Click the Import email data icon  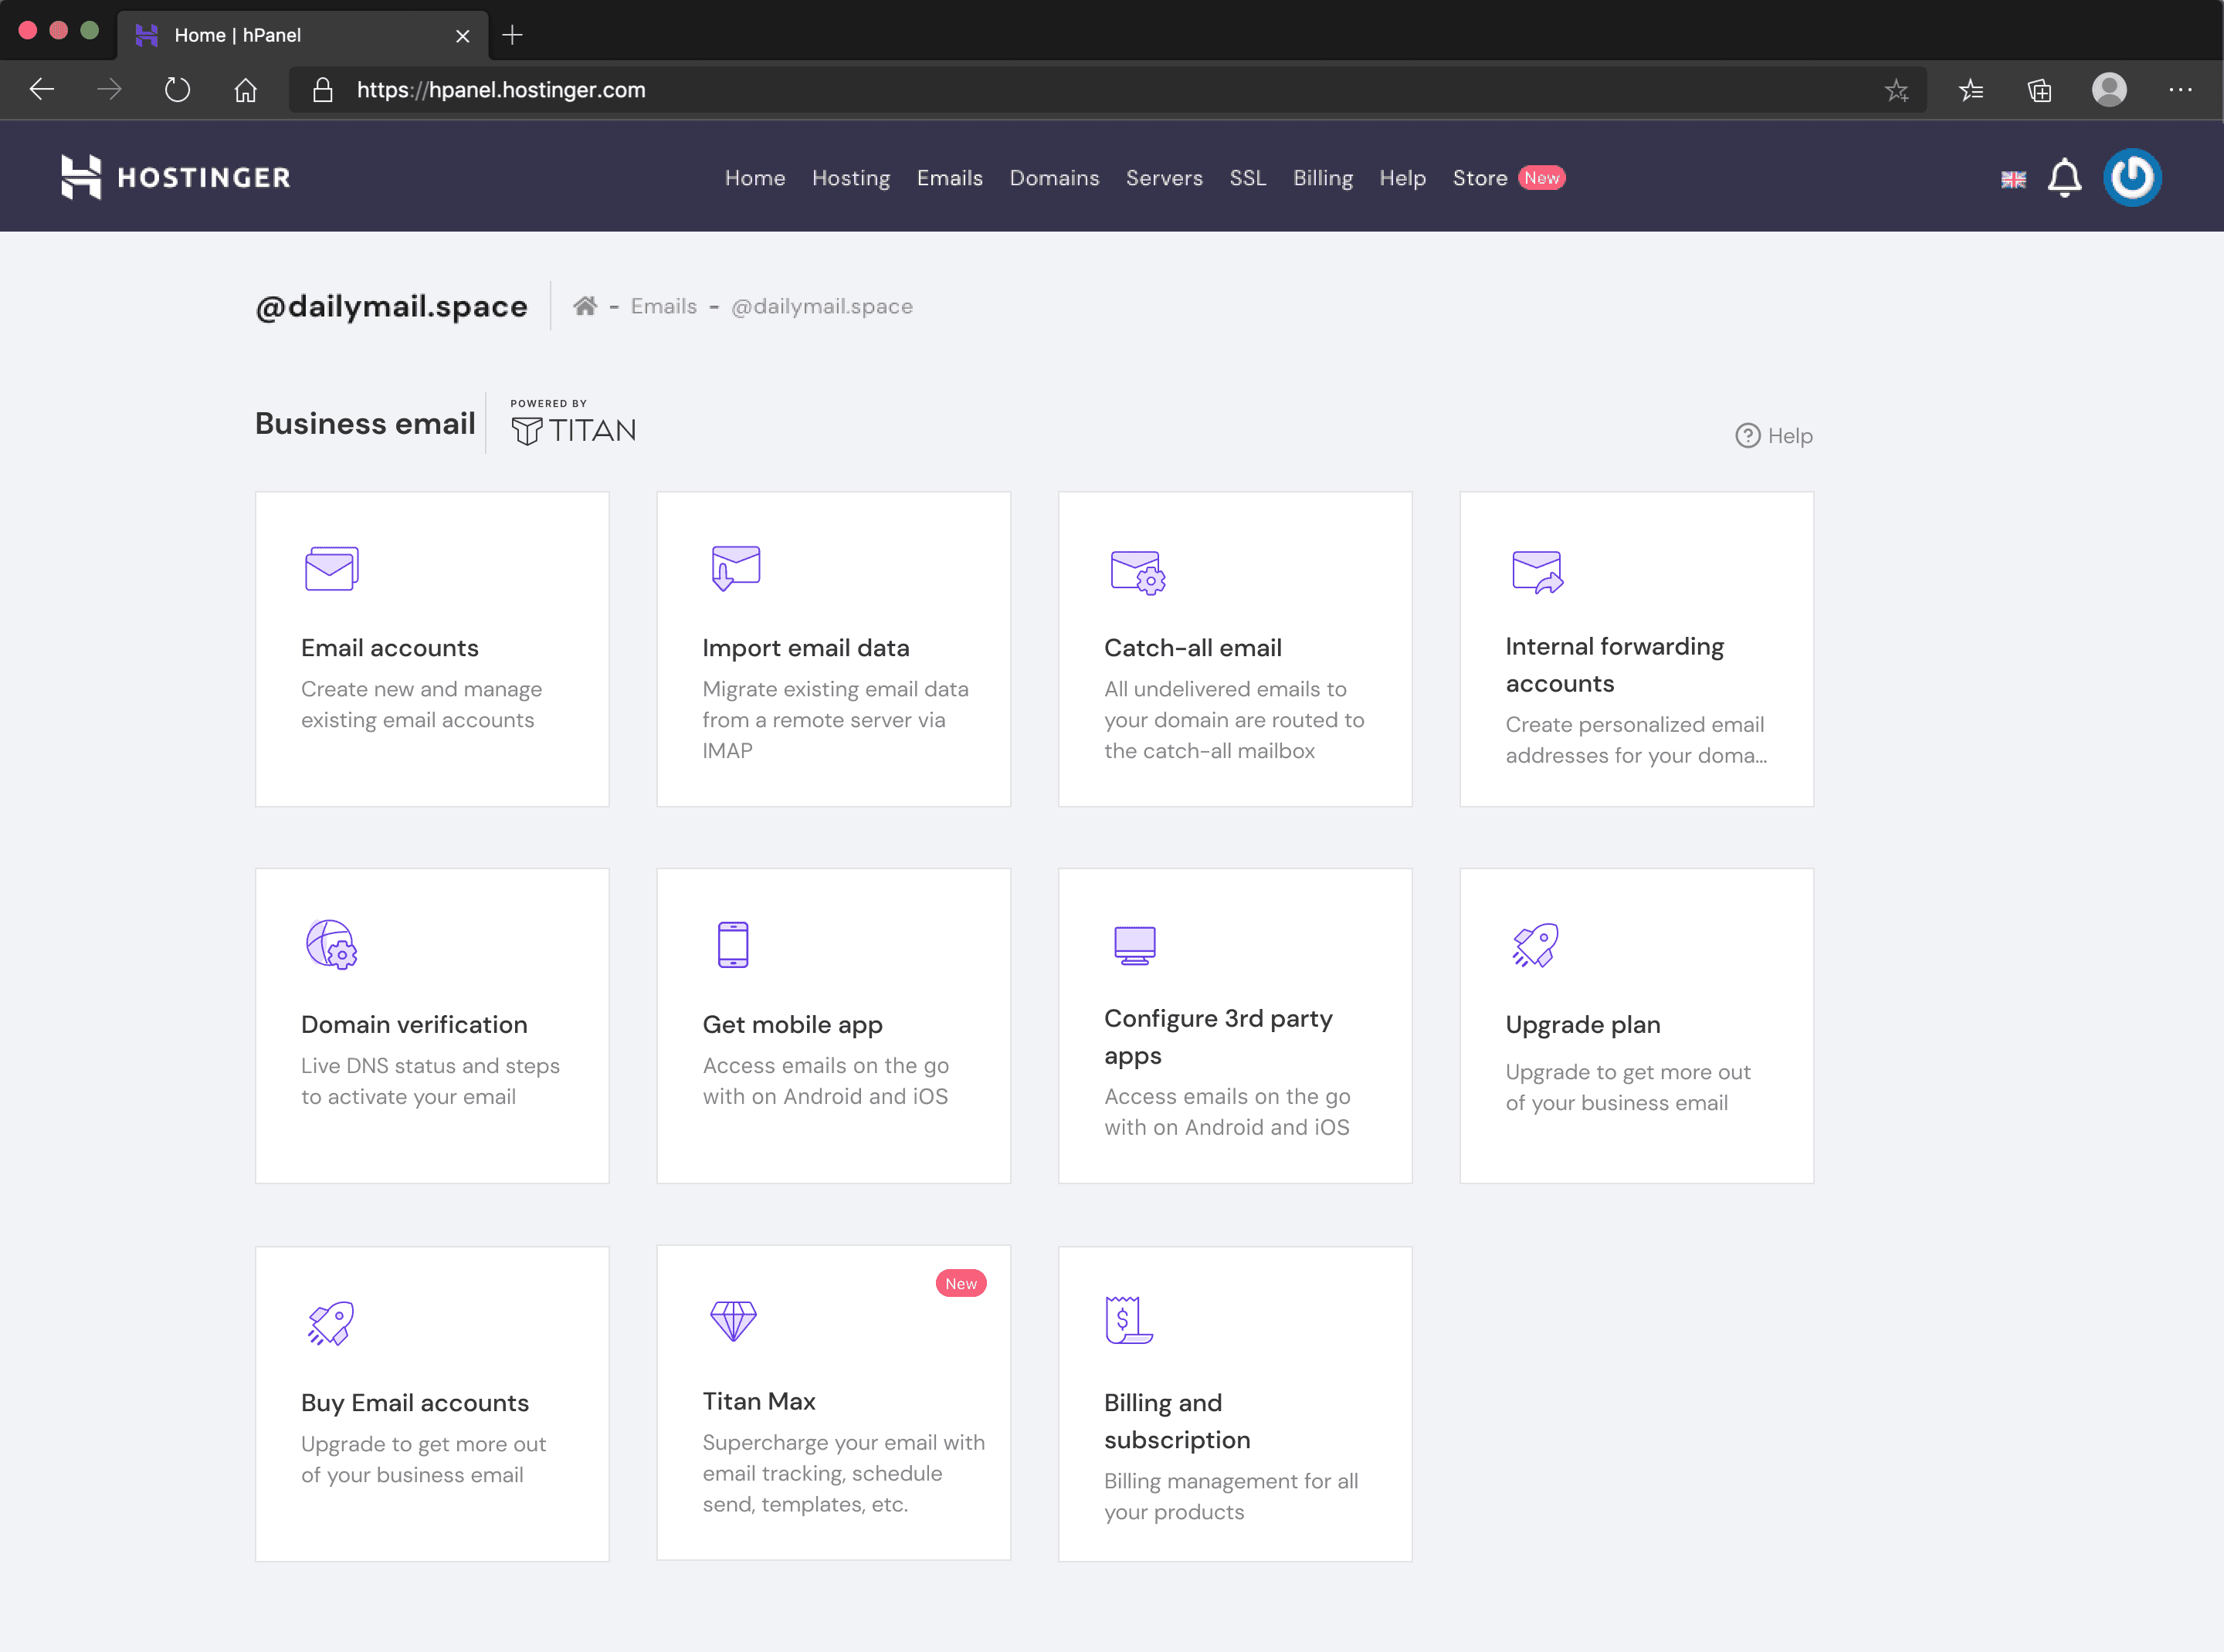tap(735, 568)
